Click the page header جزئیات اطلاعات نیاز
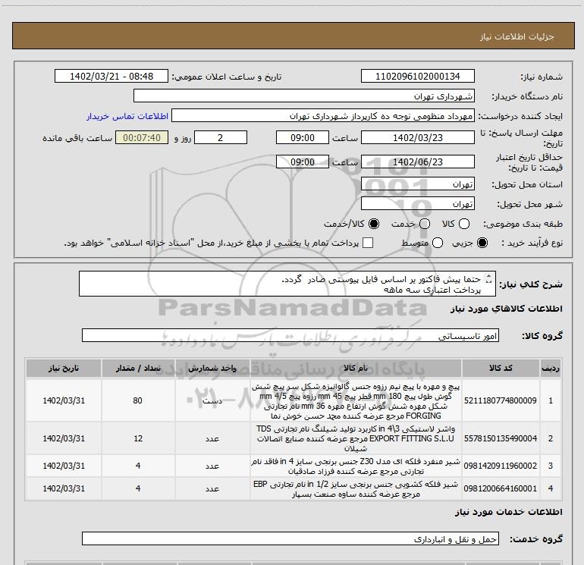 (x=517, y=36)
